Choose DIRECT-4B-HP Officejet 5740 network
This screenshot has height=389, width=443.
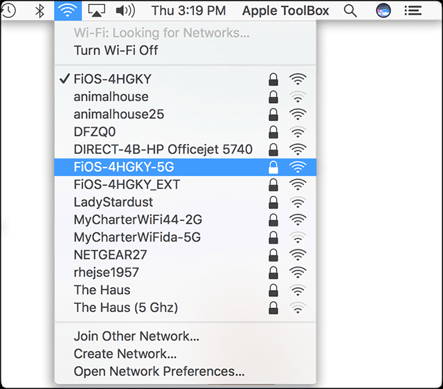186,150
